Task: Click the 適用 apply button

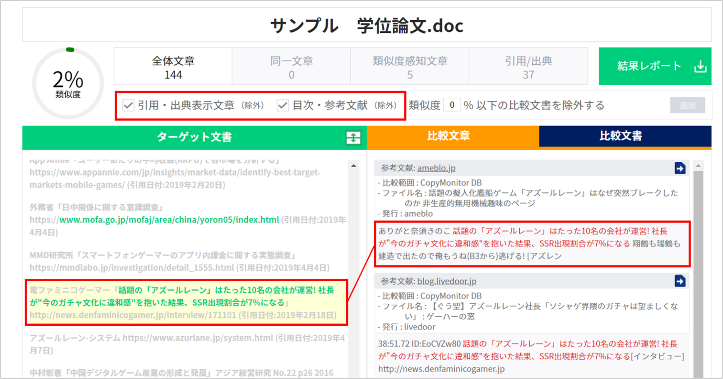Action: click(687, 105)
